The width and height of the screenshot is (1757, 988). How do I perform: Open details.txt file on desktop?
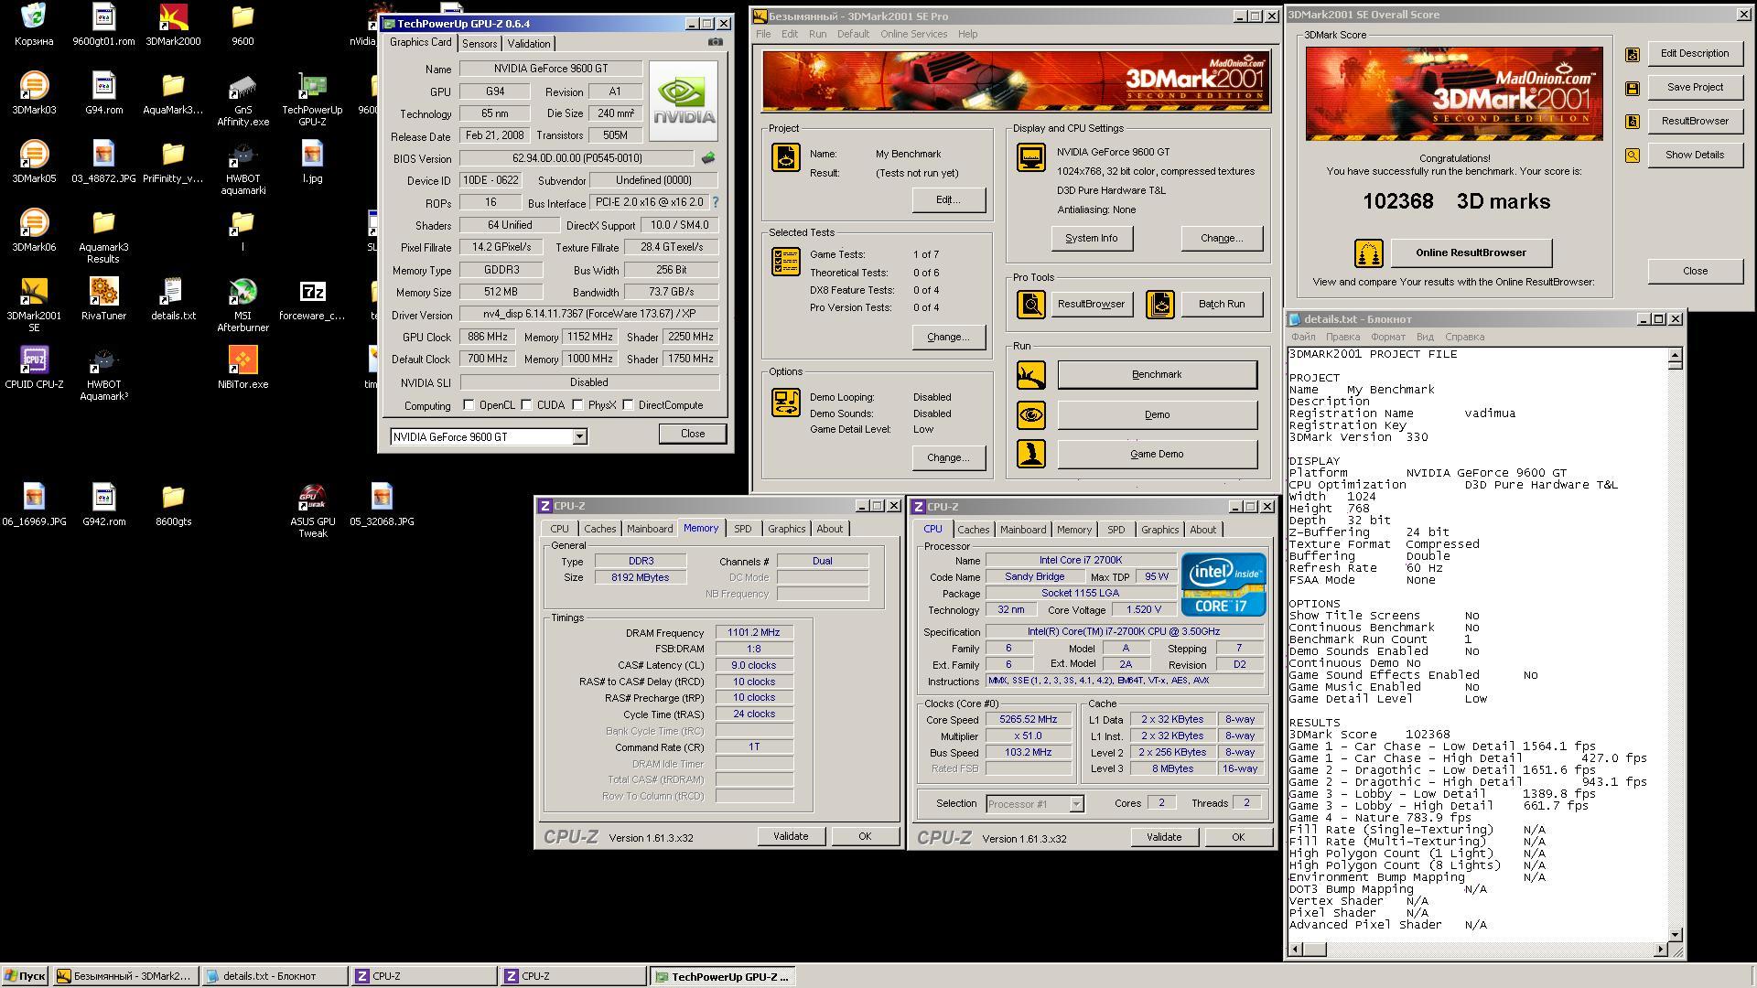(173, 298)
